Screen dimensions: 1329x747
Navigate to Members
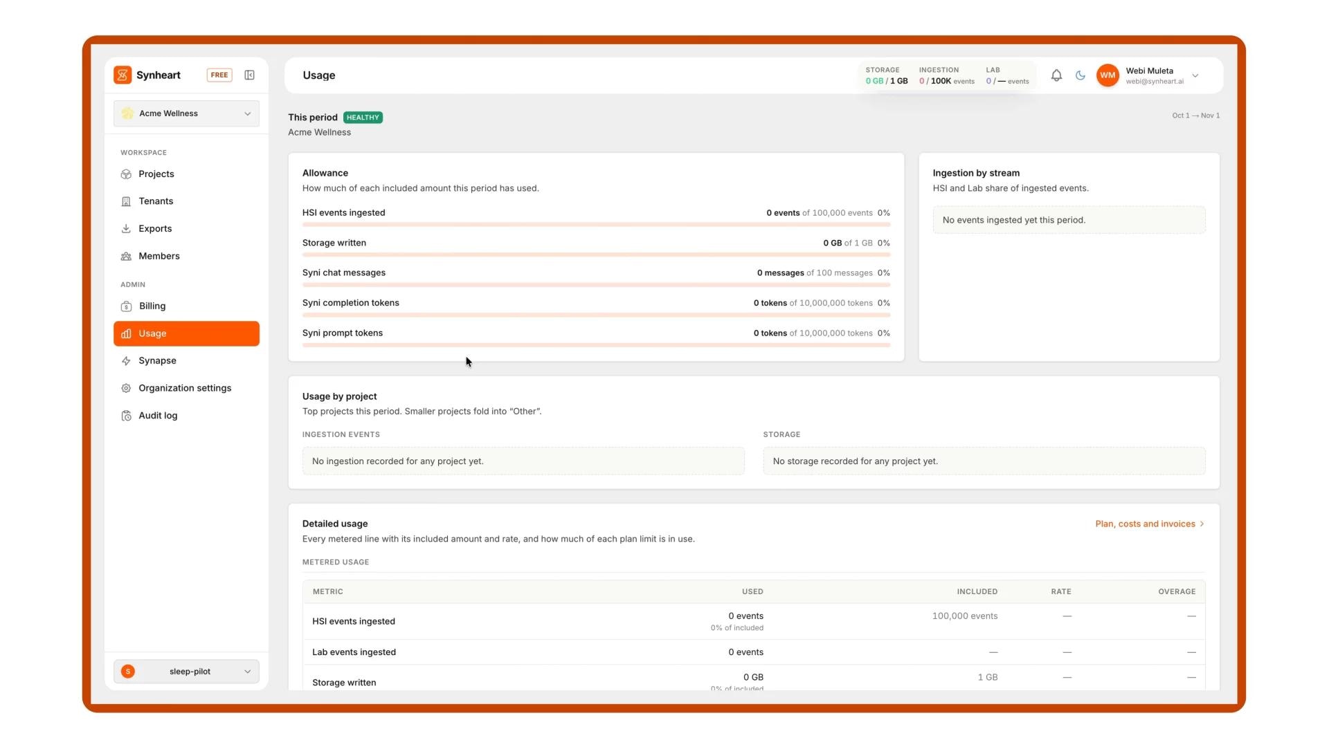[186, 256]
